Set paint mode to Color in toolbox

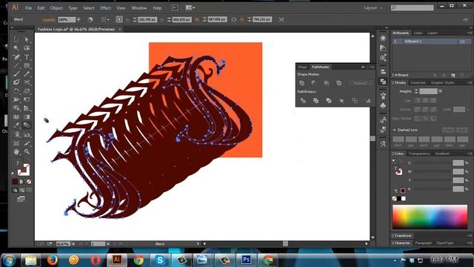[x=15, y=182]
